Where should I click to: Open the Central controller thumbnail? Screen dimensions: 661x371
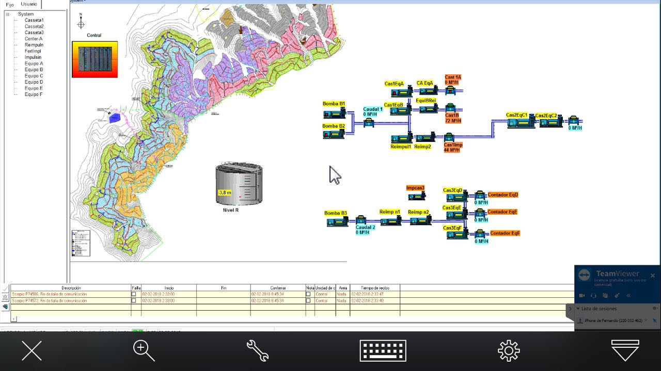click(x=95, y=59)
